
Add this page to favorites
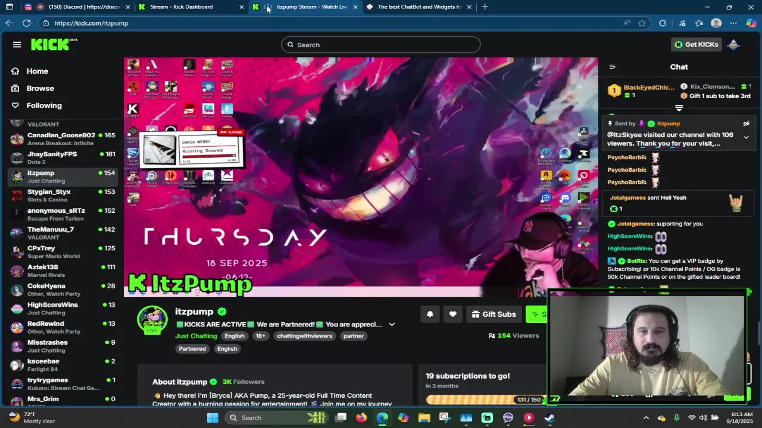pos(642,23)
